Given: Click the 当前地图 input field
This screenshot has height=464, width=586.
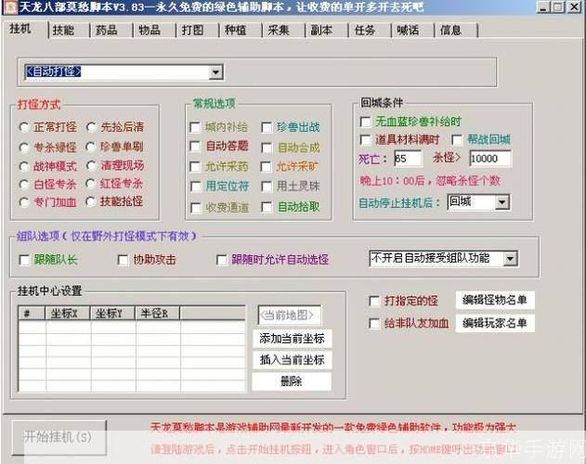Looking at the screenshot, I should (x=289, y=316).
